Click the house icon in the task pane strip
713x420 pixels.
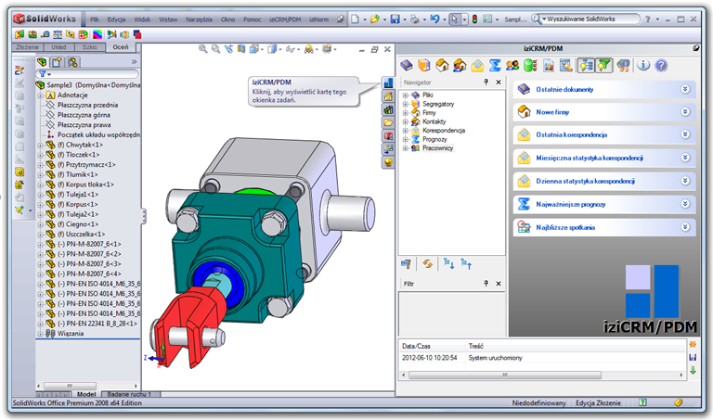click(x=388, y=96)
